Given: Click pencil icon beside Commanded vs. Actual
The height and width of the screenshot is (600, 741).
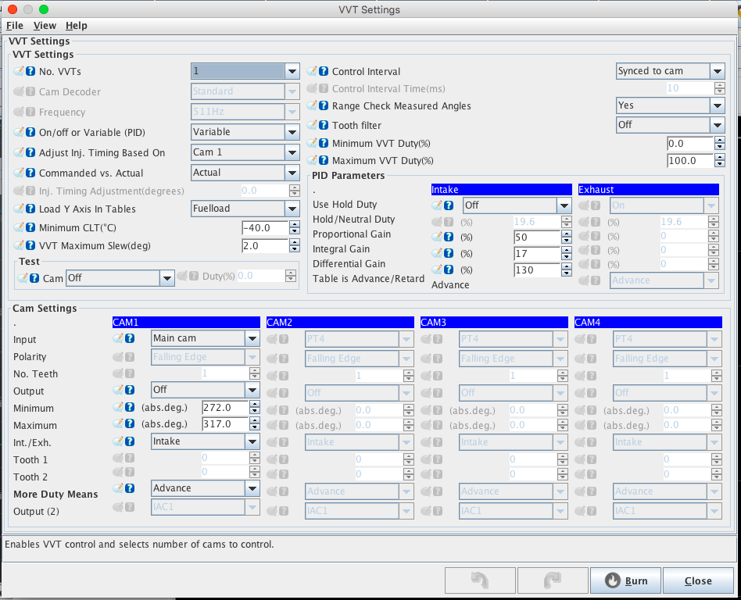Looking at the screenshot, I should 19,173.
